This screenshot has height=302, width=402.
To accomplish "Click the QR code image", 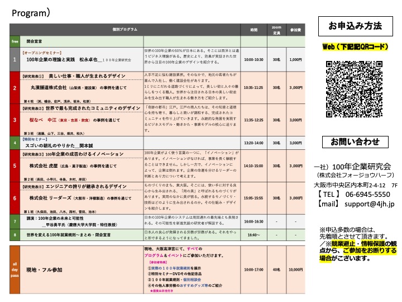I will [354, 89].
